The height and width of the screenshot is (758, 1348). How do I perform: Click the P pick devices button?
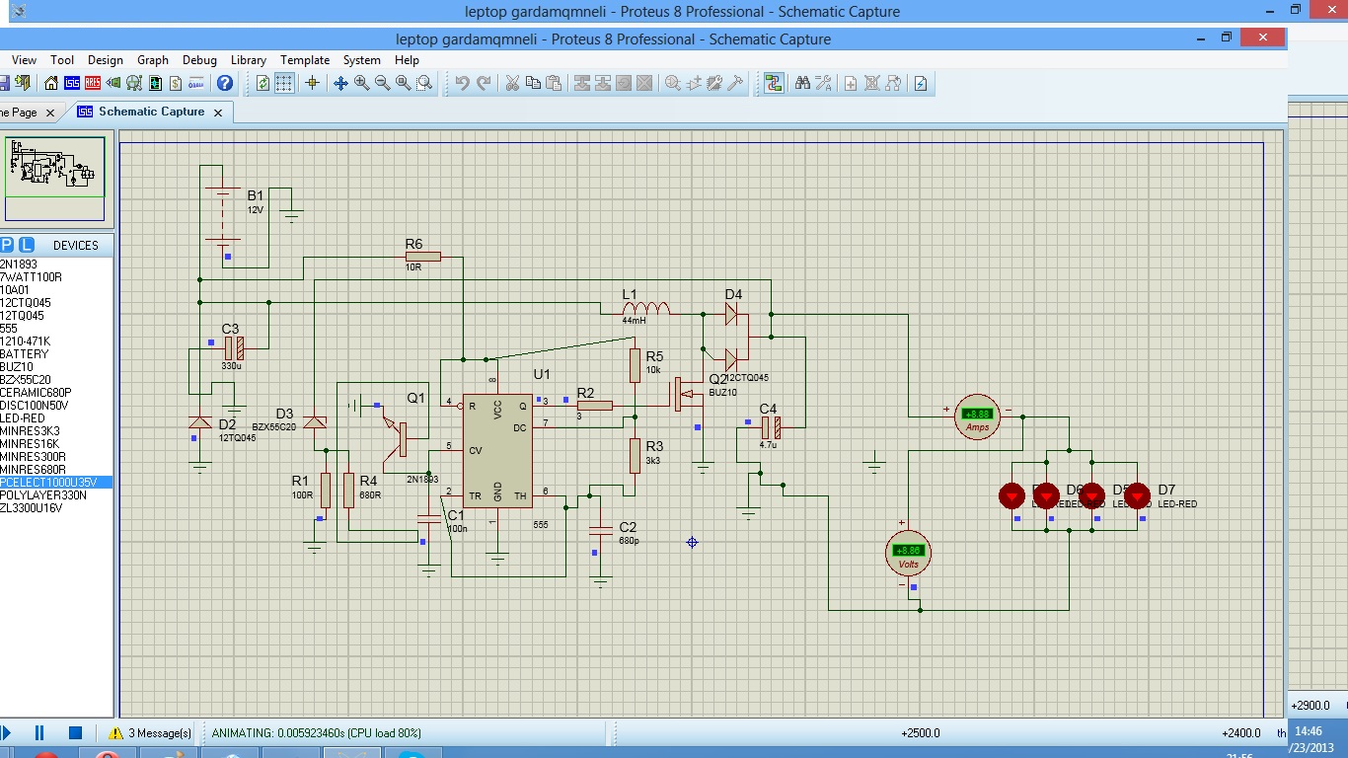7,245
